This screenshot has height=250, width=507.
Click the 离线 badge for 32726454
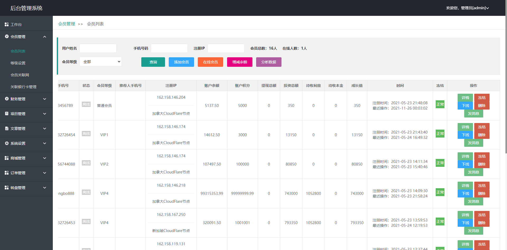86,134
